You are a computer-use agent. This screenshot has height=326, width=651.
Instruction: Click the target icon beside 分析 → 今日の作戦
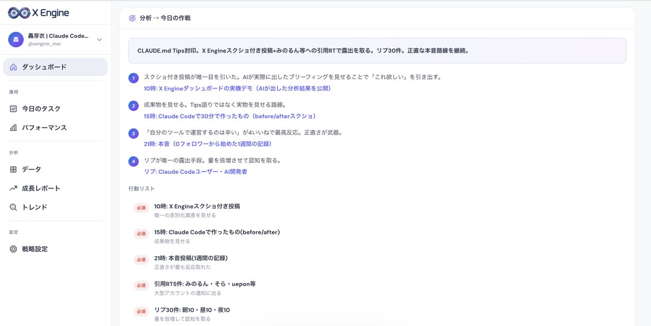tap(132, 18)
